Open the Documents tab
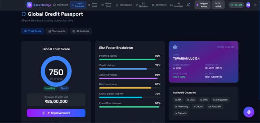 point(57,31)
